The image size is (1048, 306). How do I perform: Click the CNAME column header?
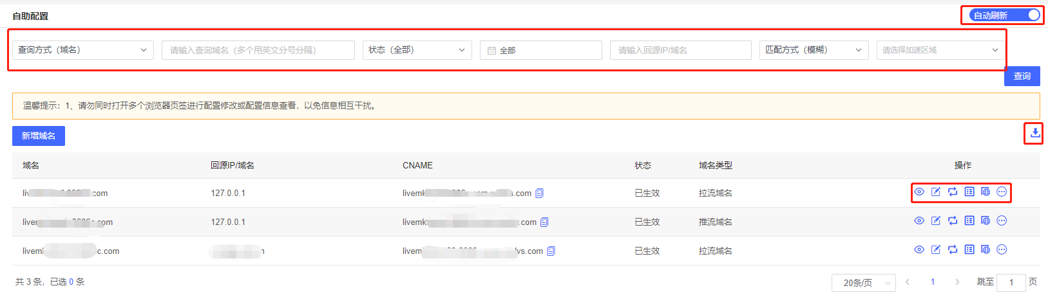coord(417,165)
